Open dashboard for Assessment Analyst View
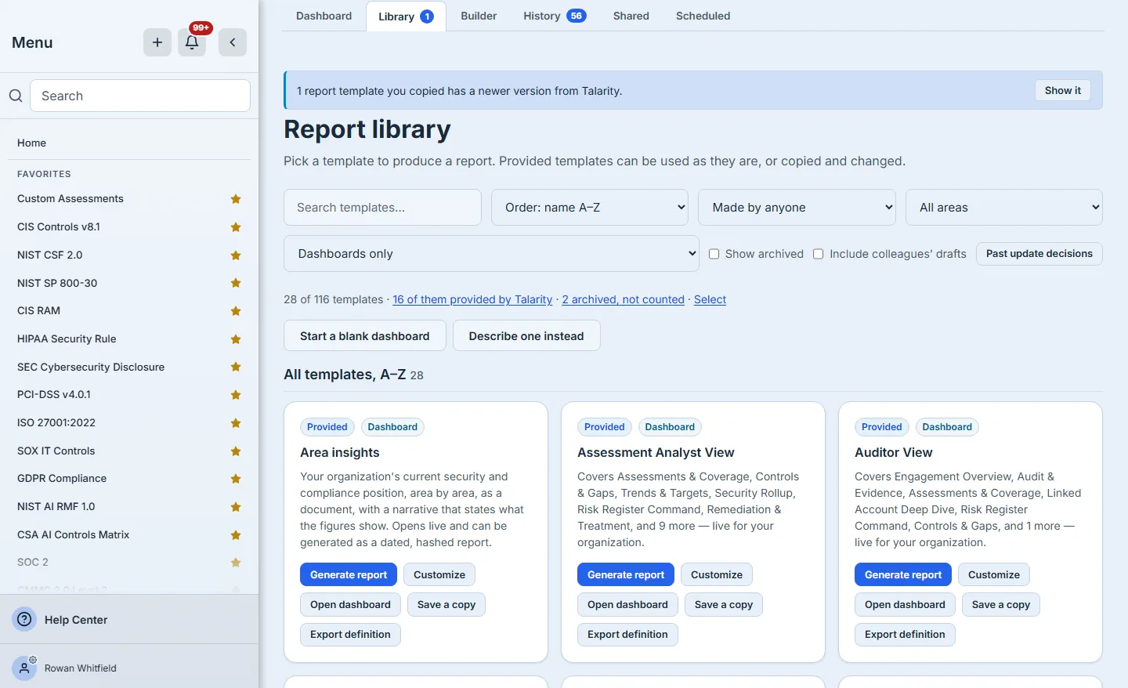The width and height of the screenshot is (1128, 688). [627, 604]
